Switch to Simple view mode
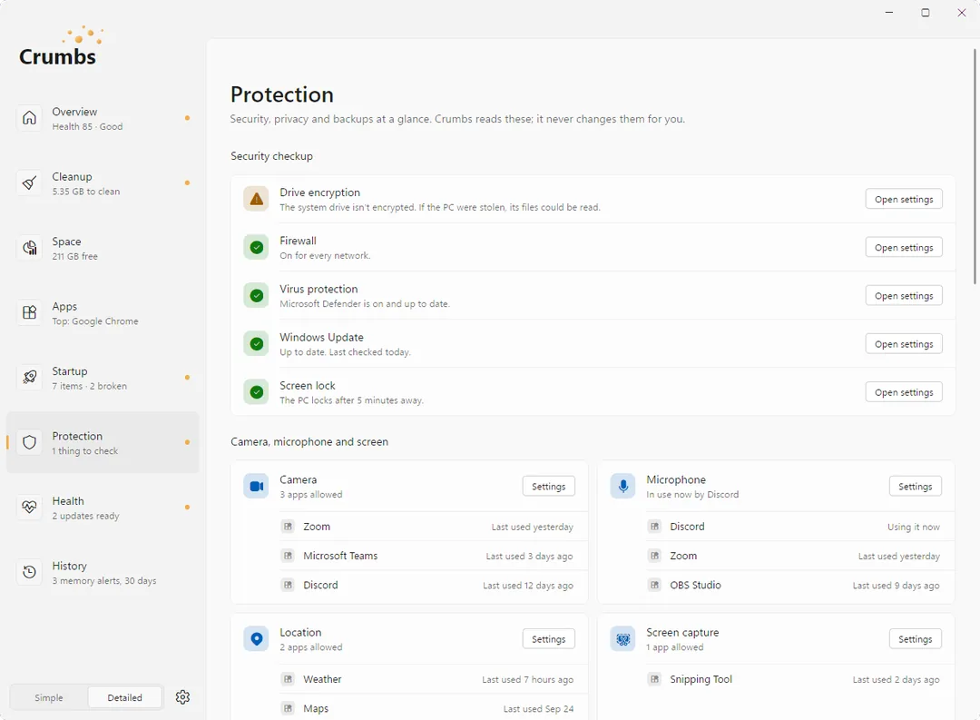The image size is (980, 720). click(49, 697)
